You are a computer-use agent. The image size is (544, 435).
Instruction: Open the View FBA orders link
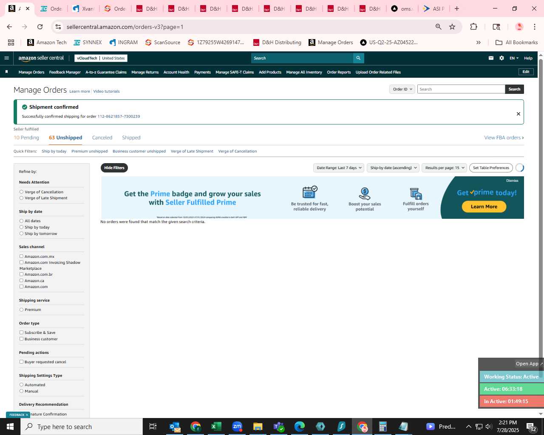click(504, 138)
